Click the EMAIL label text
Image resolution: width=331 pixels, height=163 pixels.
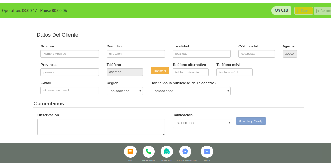point(207,161)
